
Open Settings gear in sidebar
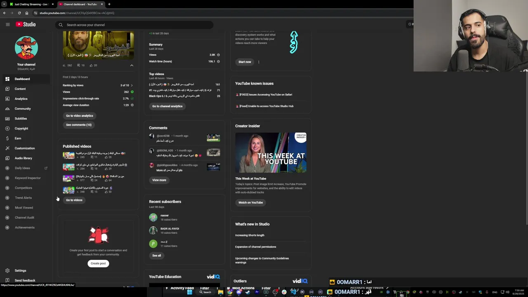[7, 271]
